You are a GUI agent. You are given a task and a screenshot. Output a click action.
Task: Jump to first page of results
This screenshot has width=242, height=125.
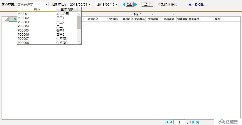(167, 122)
